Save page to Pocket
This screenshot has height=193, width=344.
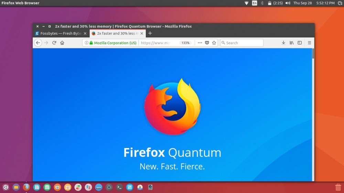(207, 43)
